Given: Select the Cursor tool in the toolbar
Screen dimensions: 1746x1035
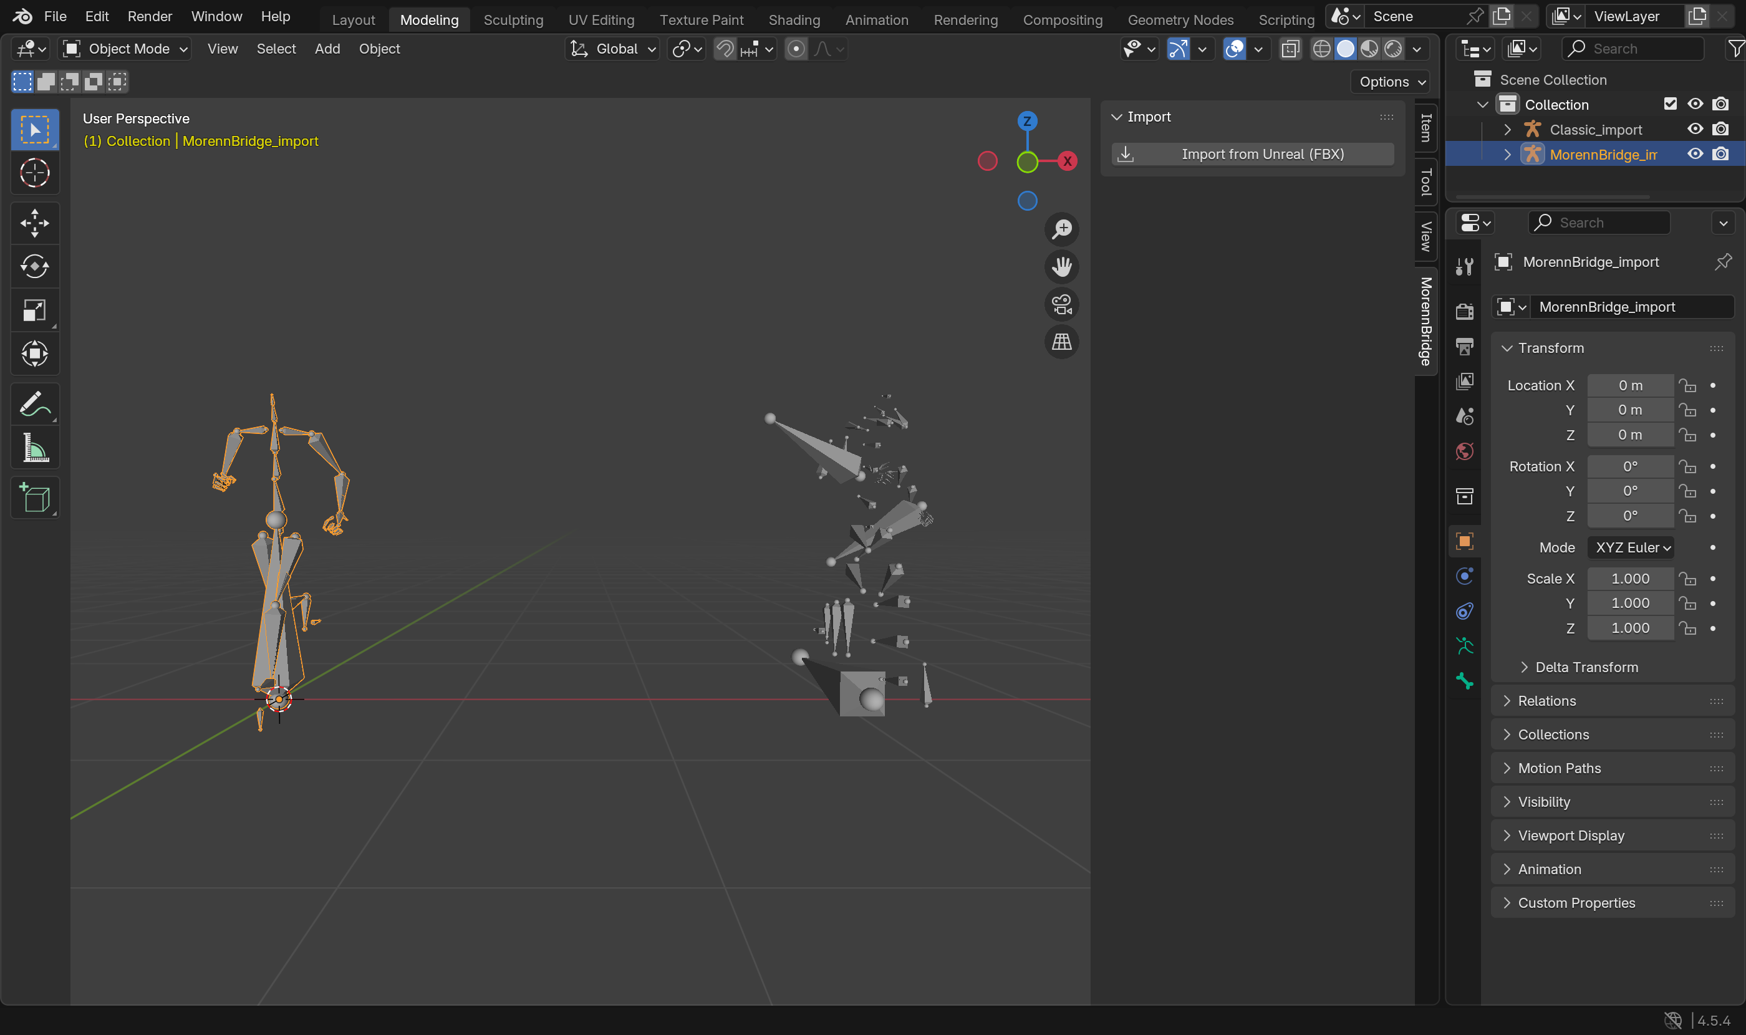Looking at the screenshot, I should click(35, 172).
